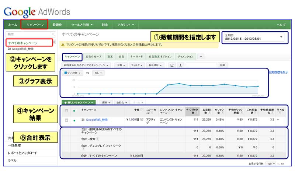Image resolution: width=295 pixels, height=173 pixels.
Task: Open レポートとアップロード in the sidebar
Action: [x=22, y=153]
